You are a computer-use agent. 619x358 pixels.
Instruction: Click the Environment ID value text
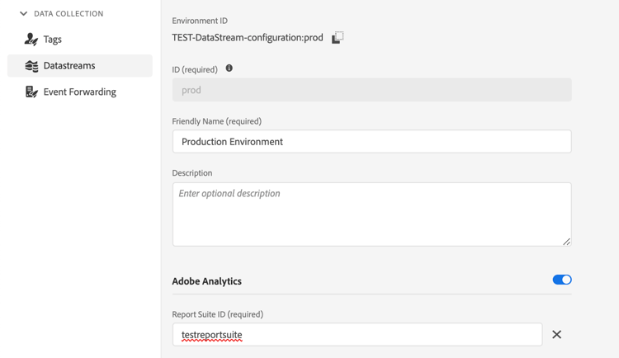coord(248,38)
